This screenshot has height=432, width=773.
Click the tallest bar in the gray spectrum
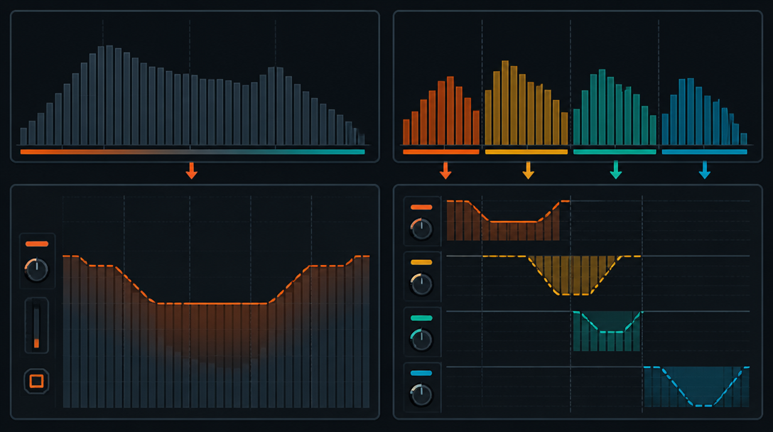click(x=109, y=95)
